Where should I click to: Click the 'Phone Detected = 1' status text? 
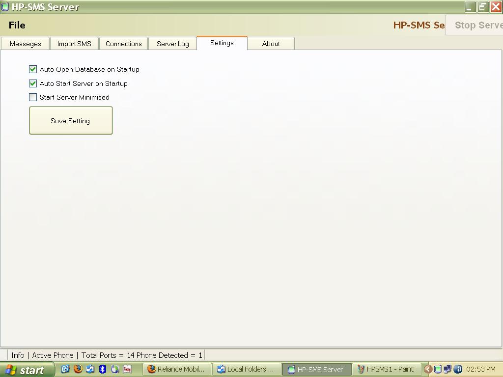point(169,355)
